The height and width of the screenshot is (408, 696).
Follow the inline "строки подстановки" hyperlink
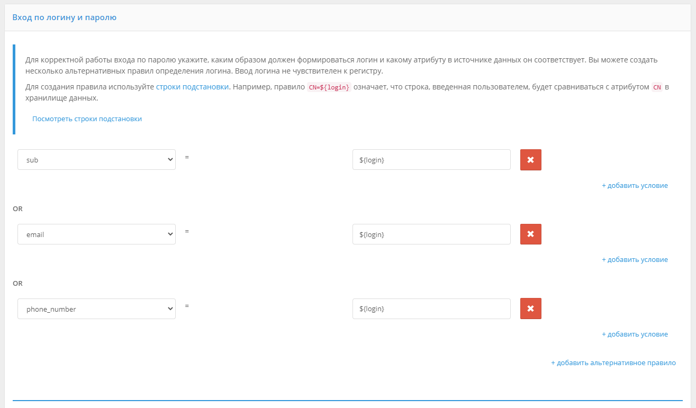[x=192, y=87]
